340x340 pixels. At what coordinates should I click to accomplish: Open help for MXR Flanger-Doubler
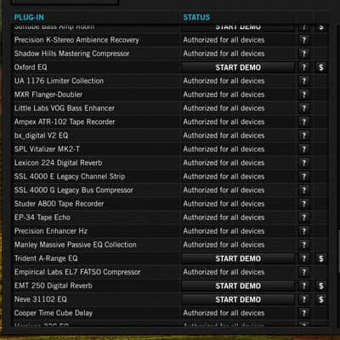pyautogui.click(x=303, y=94)
